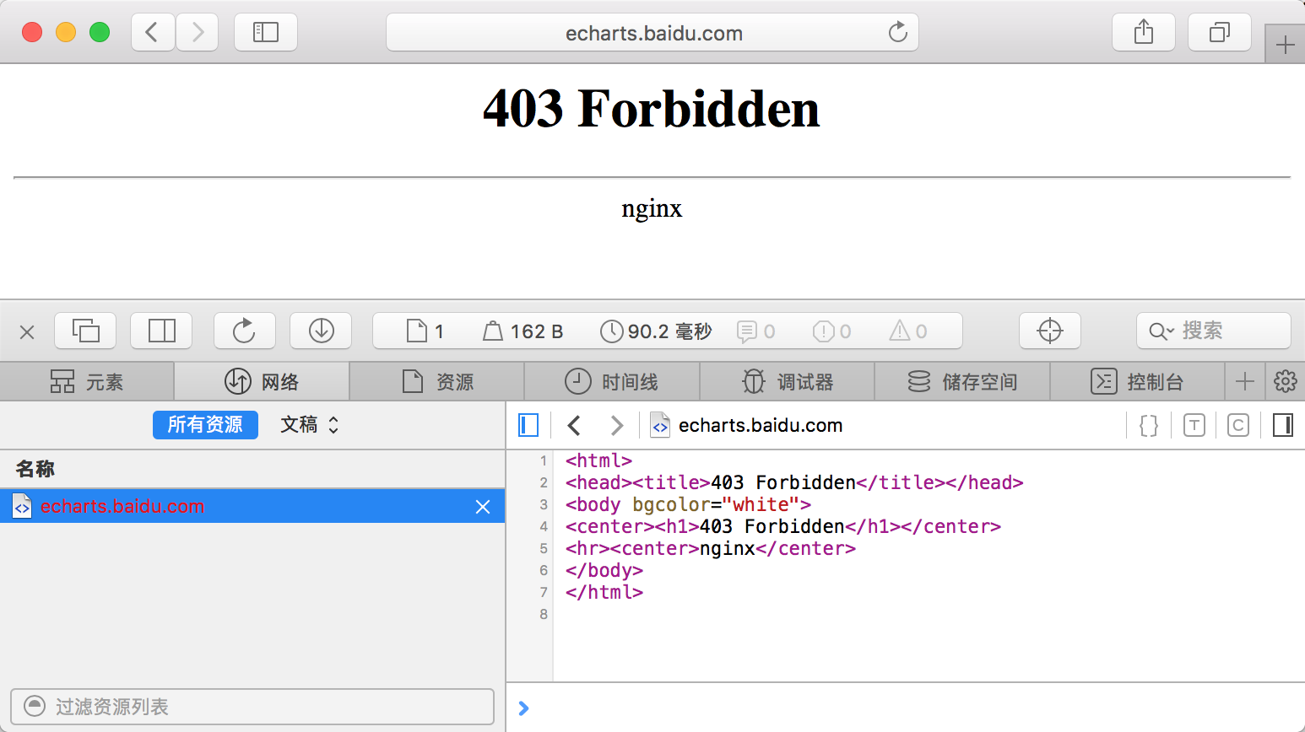Switch to 网络 tab
This screenshot has width=1305, height=732.
tap(262, 382)
